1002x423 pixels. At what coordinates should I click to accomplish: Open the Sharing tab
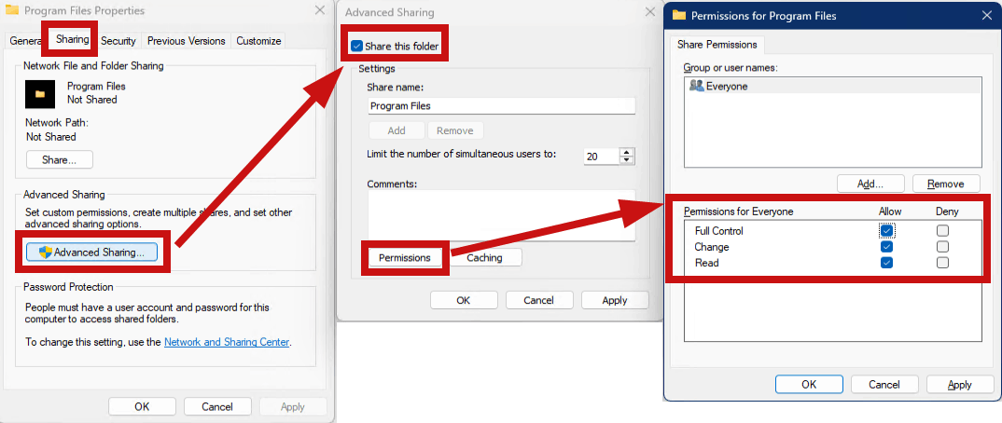tap(72, 39)
